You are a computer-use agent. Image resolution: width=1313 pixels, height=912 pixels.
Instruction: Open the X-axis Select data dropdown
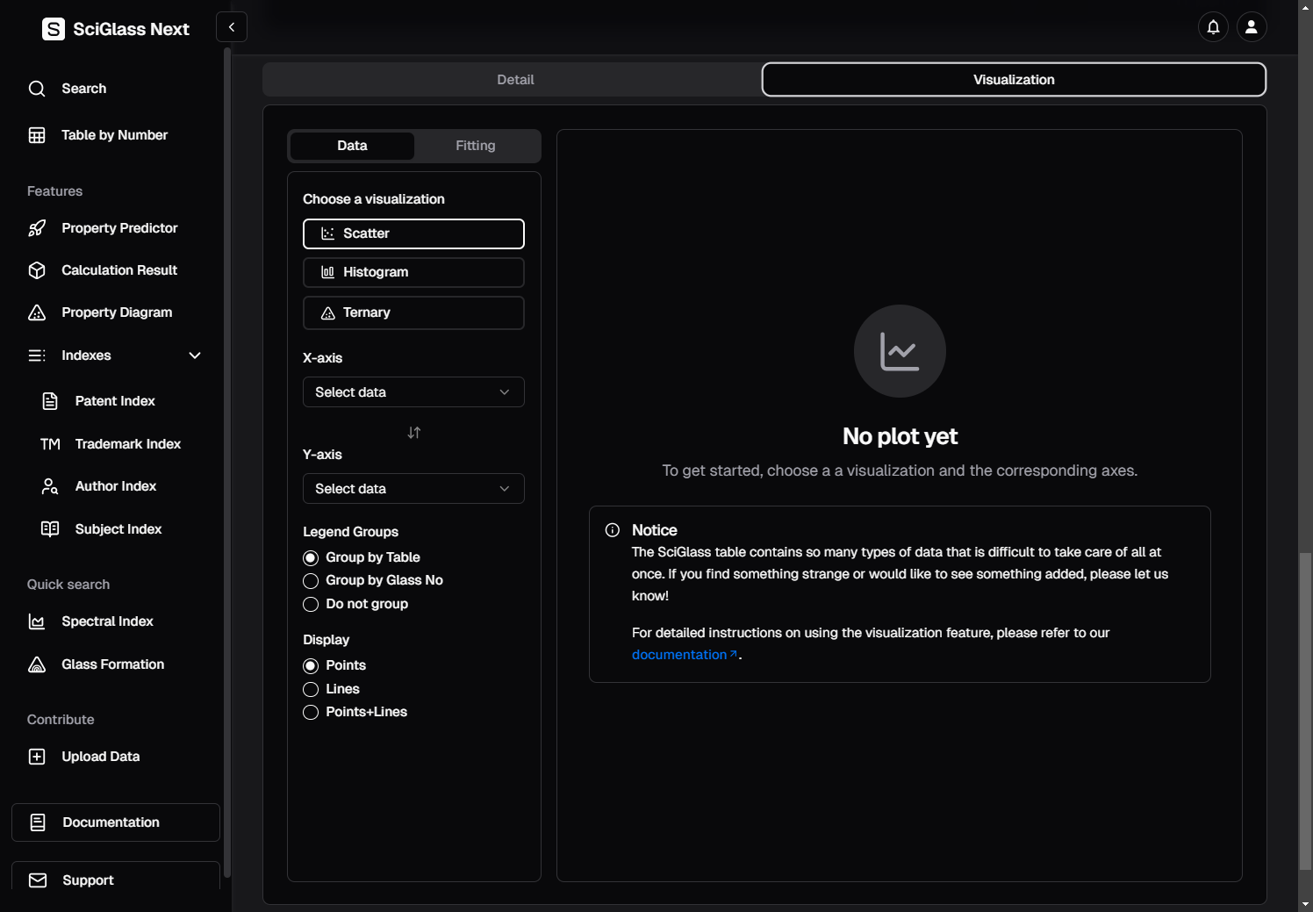(413, 392)
